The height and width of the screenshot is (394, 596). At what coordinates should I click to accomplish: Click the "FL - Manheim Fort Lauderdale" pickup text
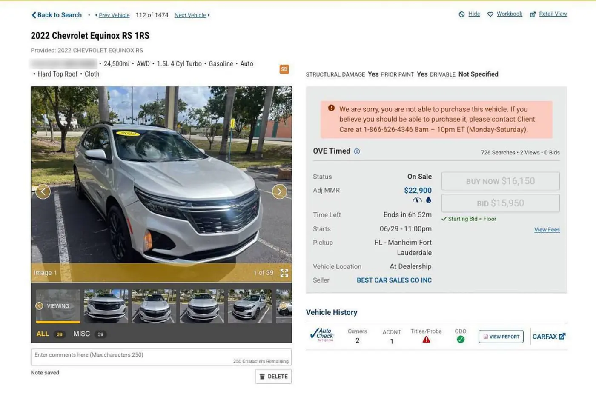point(403,248)
